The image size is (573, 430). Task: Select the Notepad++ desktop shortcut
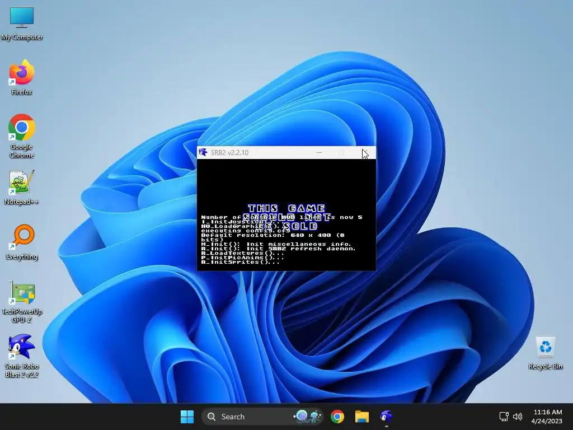[22, 187]
